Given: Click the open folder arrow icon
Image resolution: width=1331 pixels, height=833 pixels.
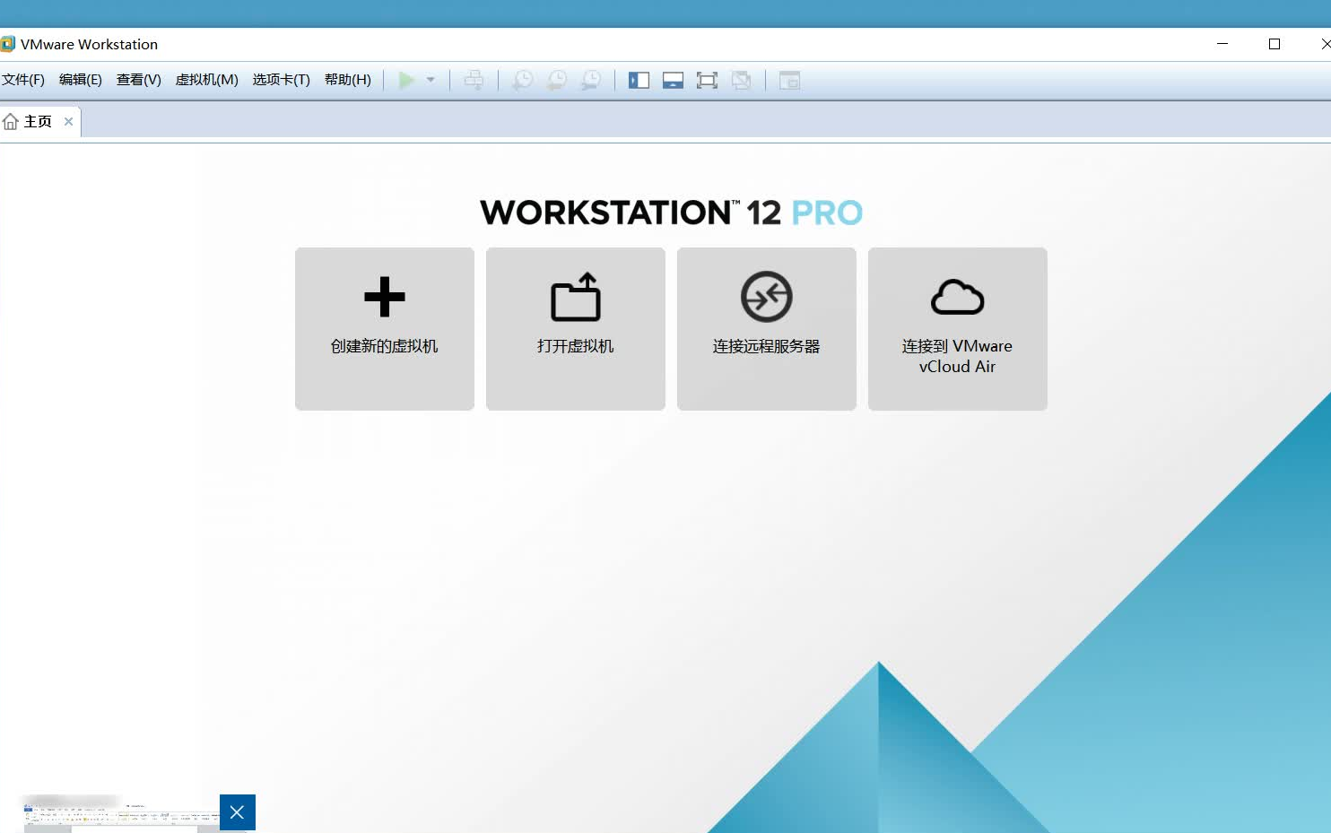Looking at the screenshot, I should click(576, 296).
